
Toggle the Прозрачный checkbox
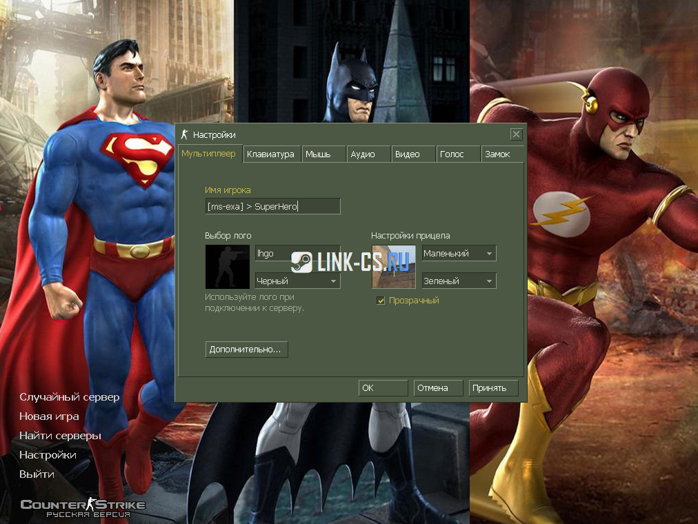pos(381,301)
